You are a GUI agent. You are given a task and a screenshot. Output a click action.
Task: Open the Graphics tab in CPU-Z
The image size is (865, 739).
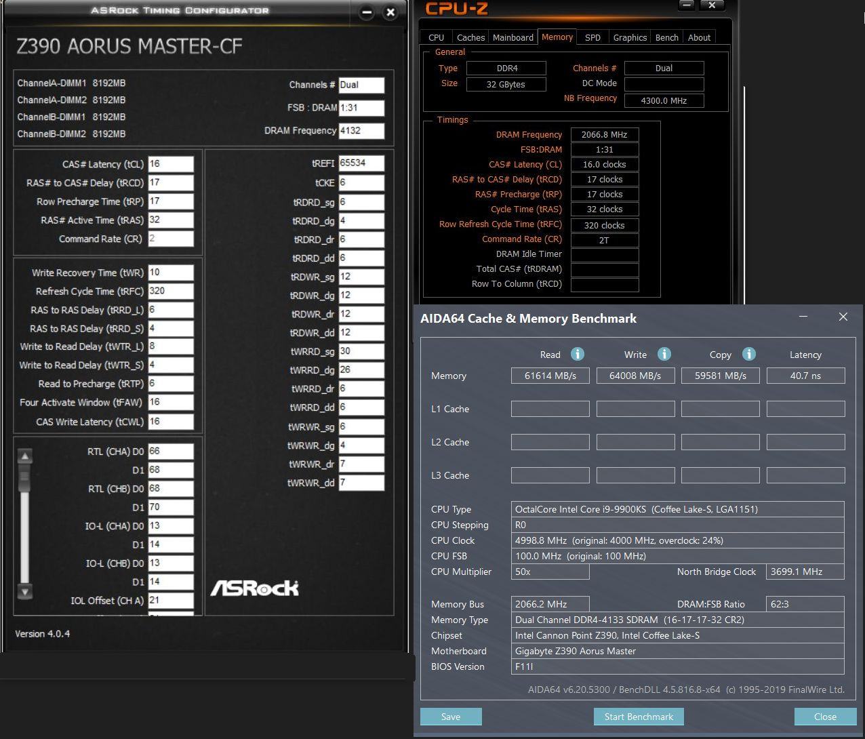[x=630, y=37]
